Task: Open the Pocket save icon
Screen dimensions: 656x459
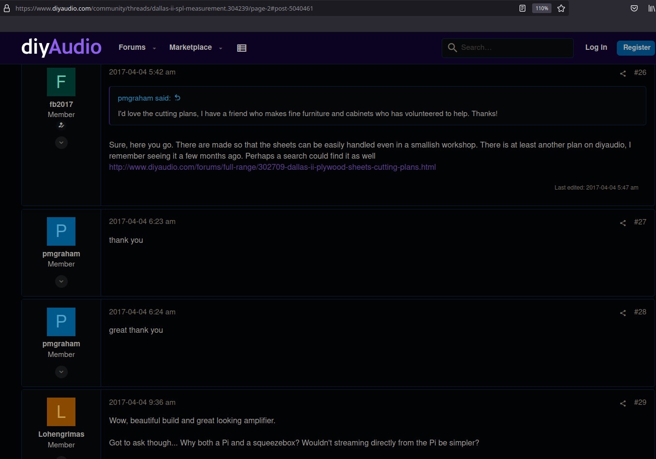Action: tap(634, 8)
